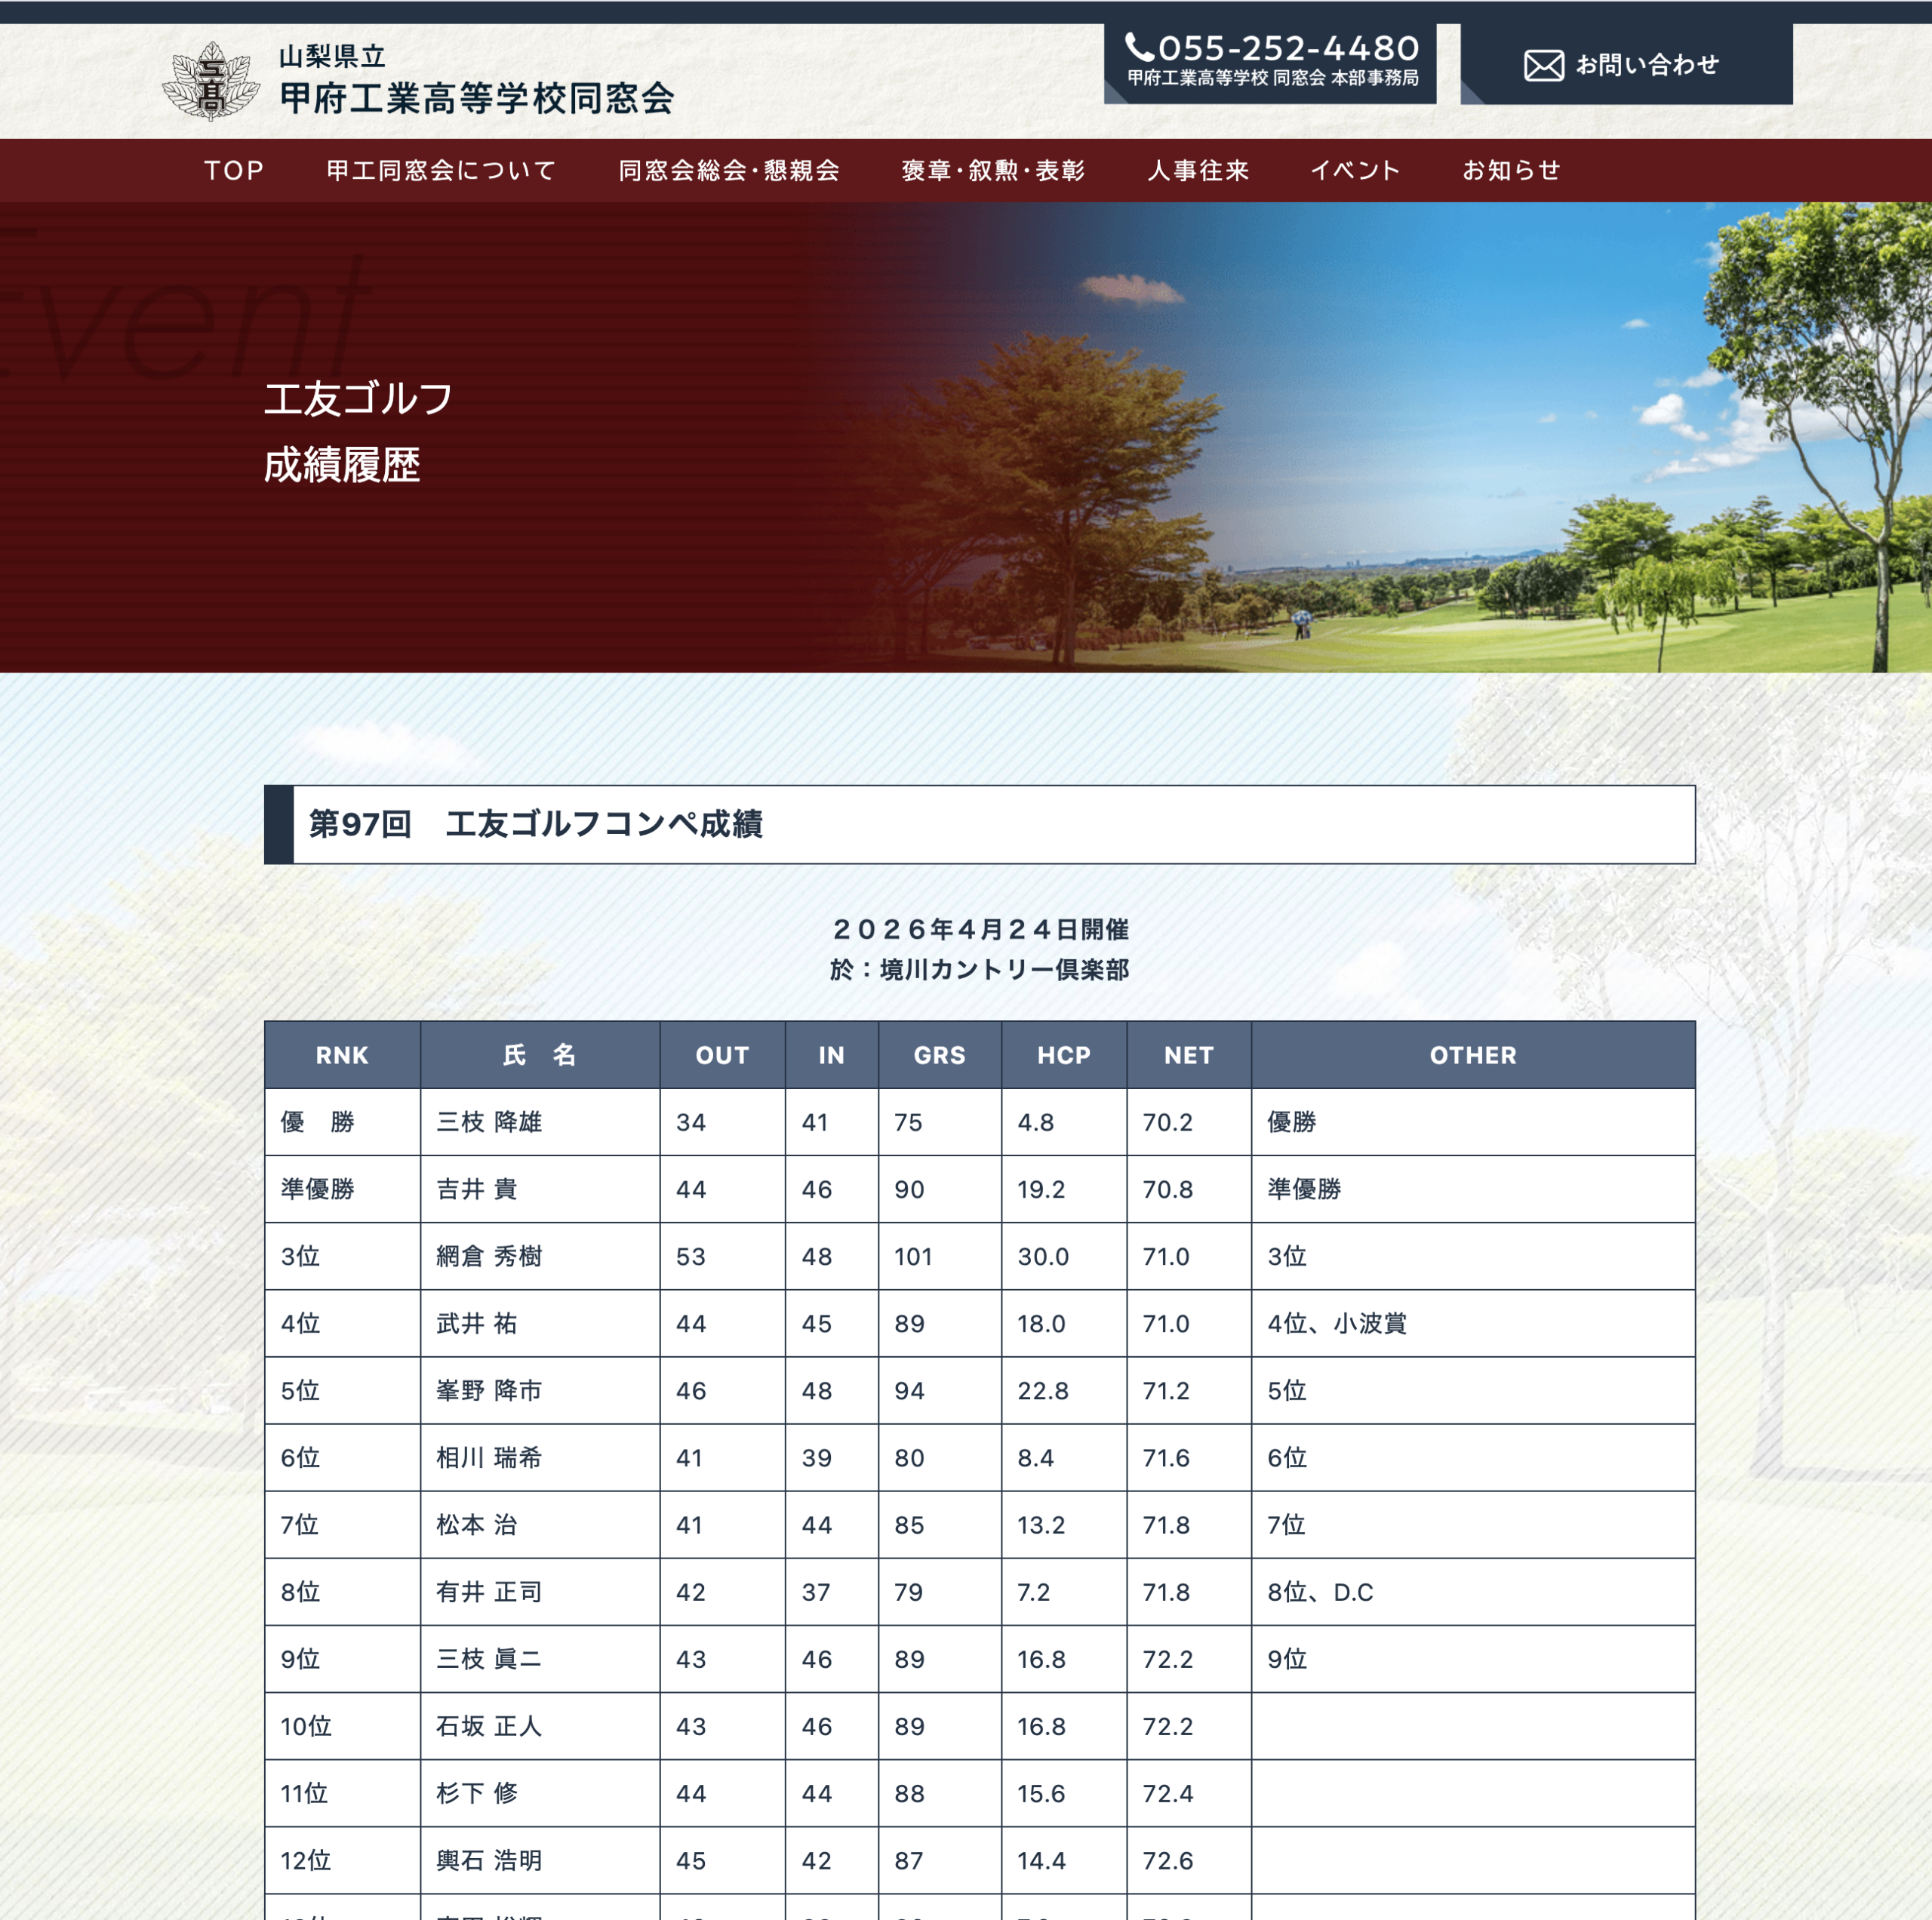Click the NET column header

tap(1188, 1055)
